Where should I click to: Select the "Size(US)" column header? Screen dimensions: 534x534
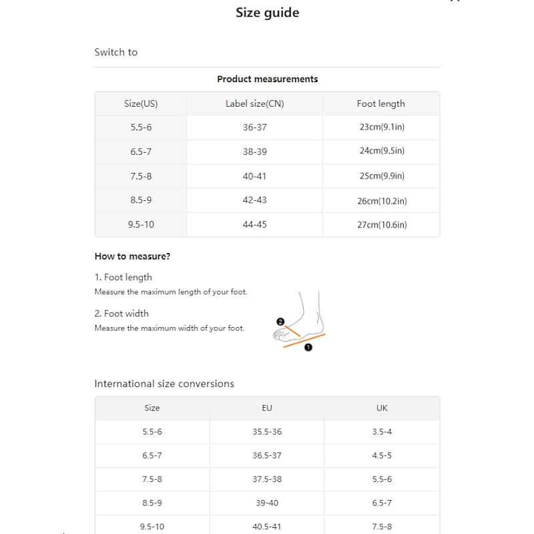141,103
